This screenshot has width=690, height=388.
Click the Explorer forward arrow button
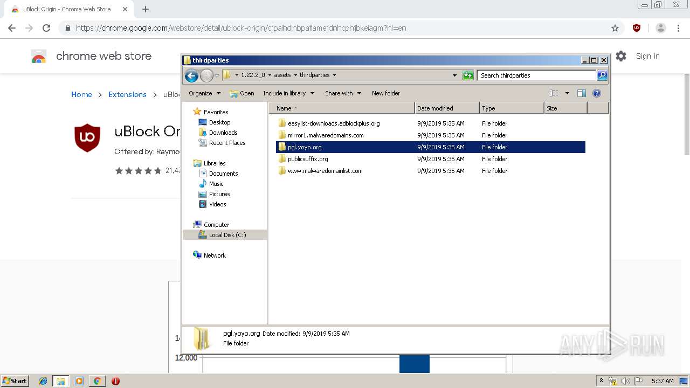coord(206,75)
